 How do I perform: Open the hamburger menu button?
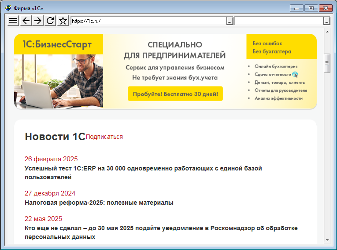point(13,21)
